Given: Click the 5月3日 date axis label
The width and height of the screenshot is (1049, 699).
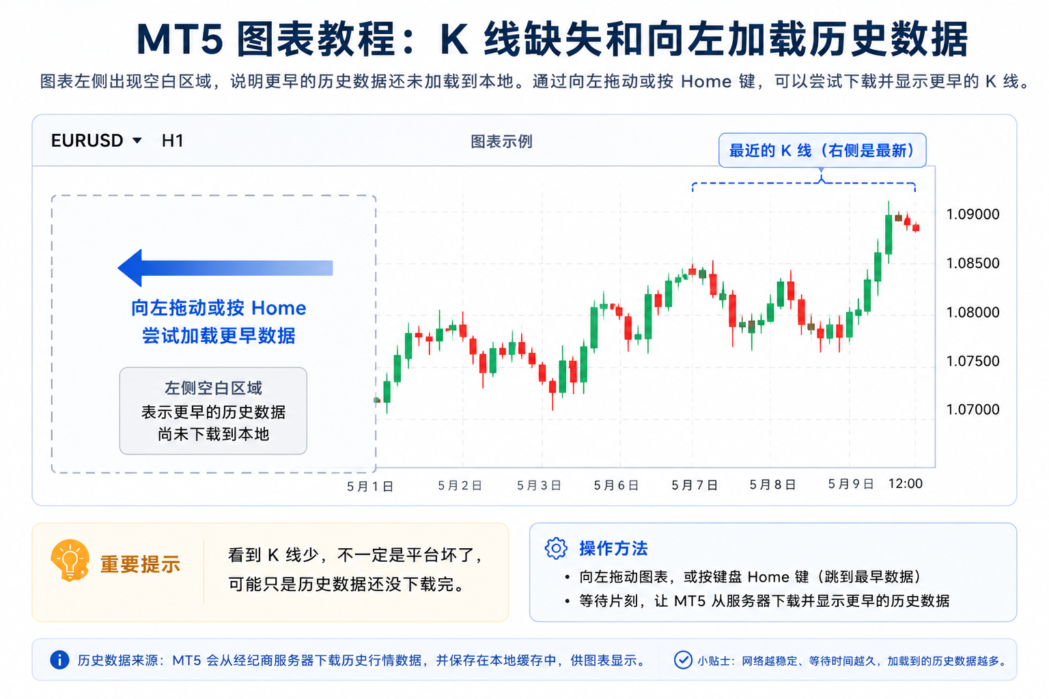Looking at the screenshot, I should click(x=539, y=485).
